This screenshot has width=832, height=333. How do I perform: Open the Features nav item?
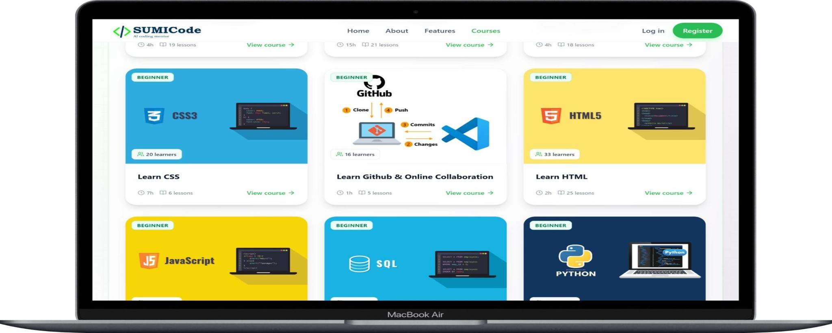[440, 31]
